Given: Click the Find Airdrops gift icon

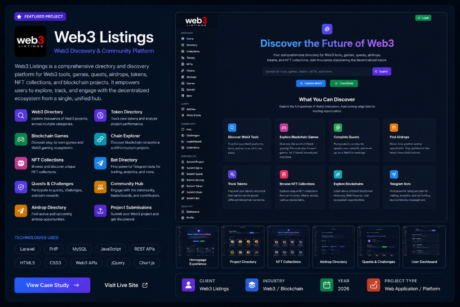Looking at the screenshot, I should pos(394,128).
